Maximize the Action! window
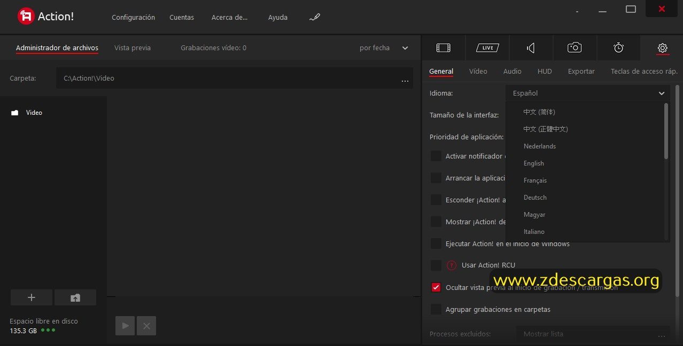683x346 pixels. (631, 9)
